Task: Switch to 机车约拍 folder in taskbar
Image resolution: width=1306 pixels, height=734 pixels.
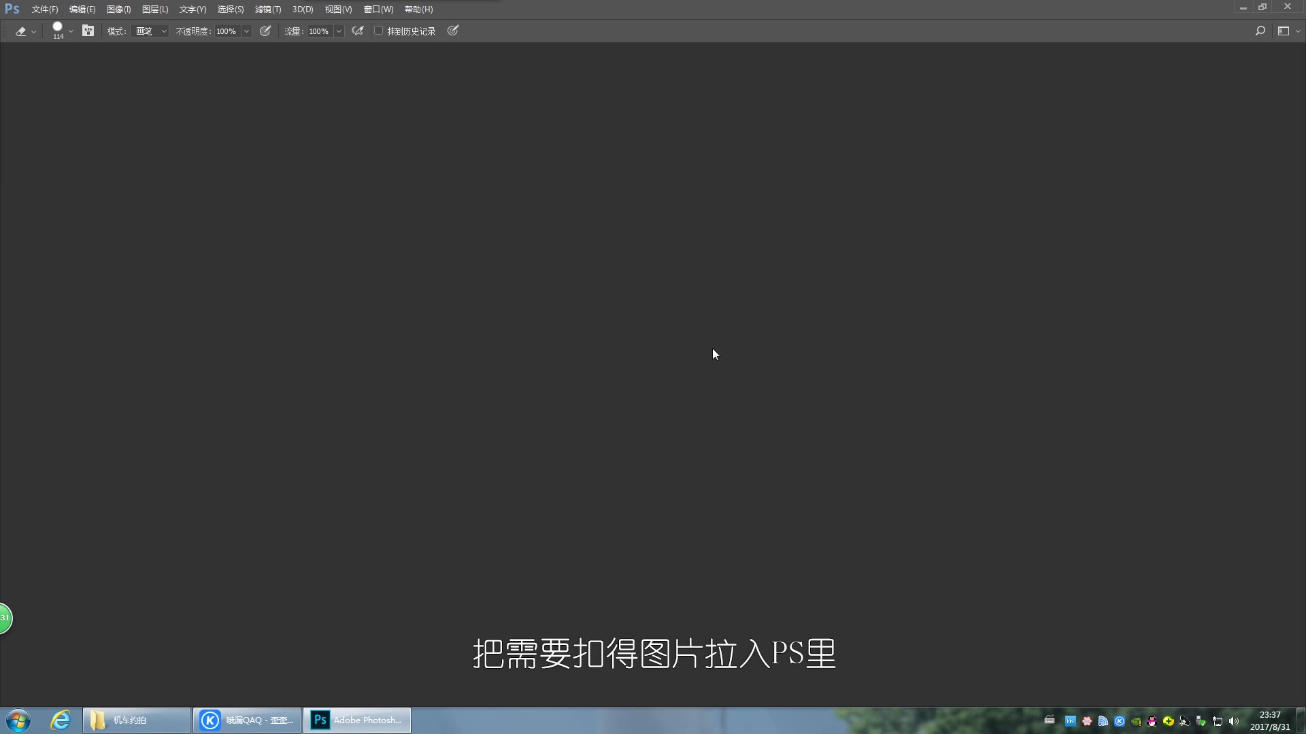Action: 136,720
